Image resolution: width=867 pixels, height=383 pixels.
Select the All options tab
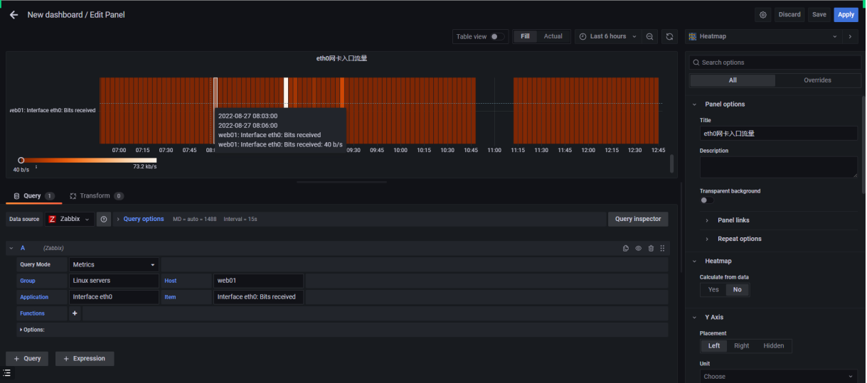point(733,80)
